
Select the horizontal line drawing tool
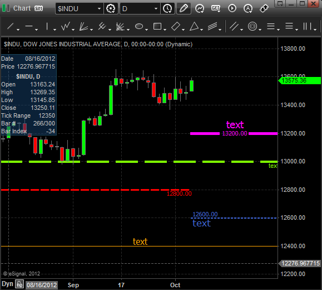click(29, 26)
